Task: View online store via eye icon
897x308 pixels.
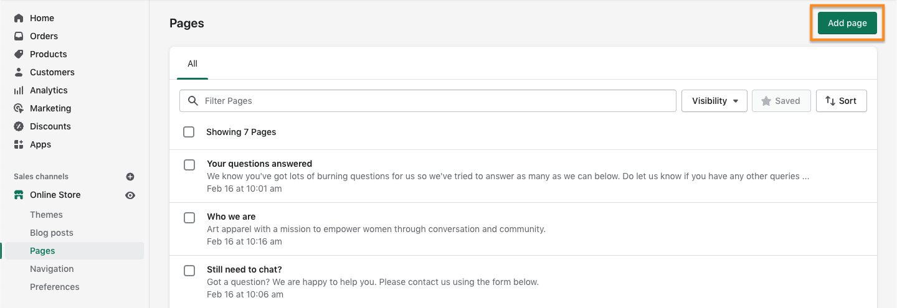Action: coord(130,195)
